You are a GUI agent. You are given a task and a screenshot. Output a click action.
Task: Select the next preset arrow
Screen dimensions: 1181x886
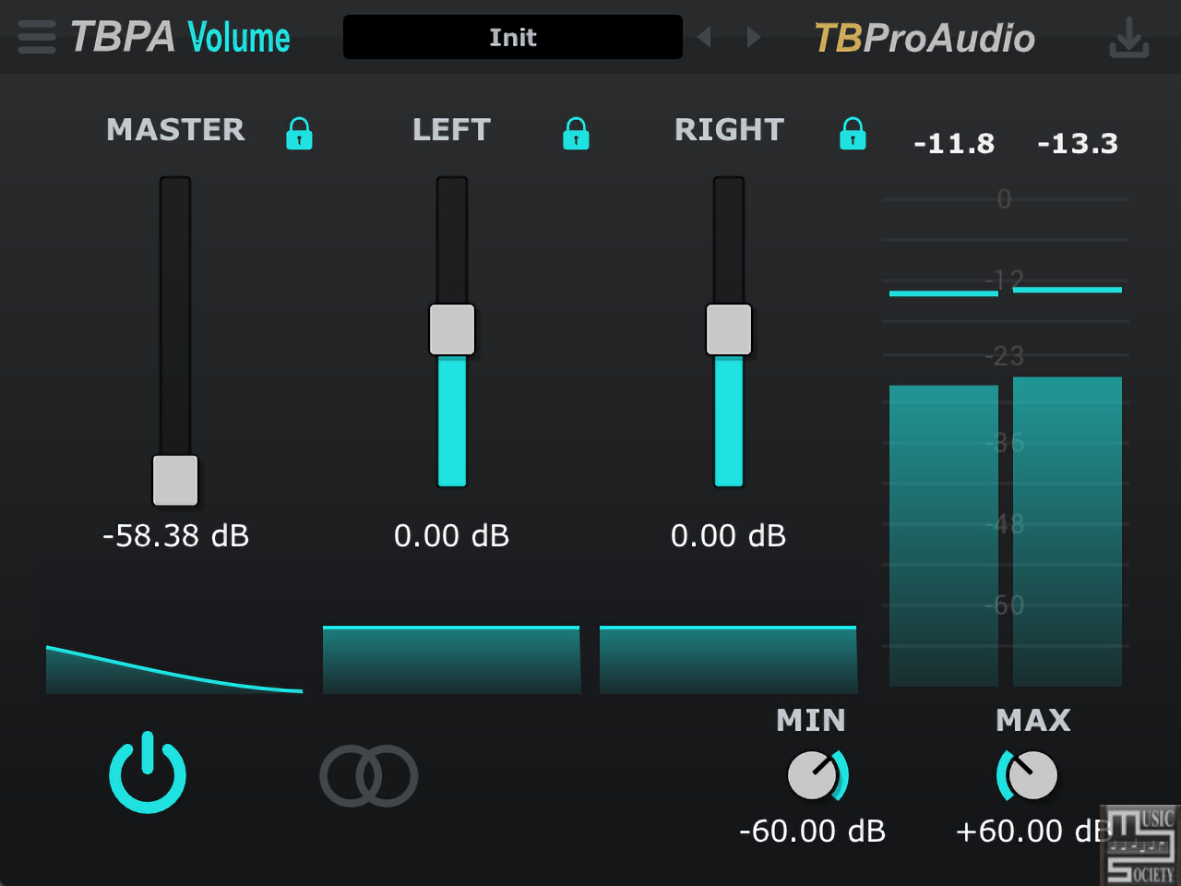(754, 37)
